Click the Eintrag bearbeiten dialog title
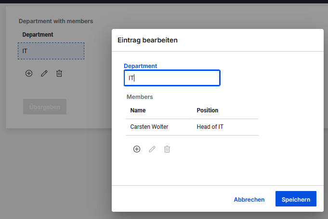Viewport: 328px width, 219px height. [148, 41]
